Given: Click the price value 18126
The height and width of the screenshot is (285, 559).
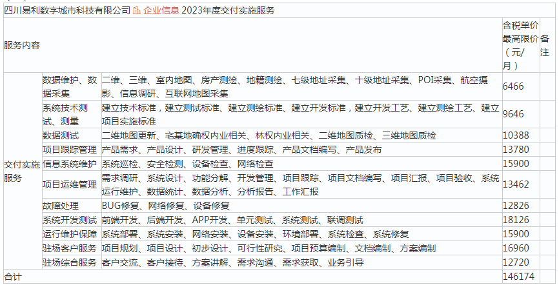Looking at the screenshot, I should click(x=516, y=220).
